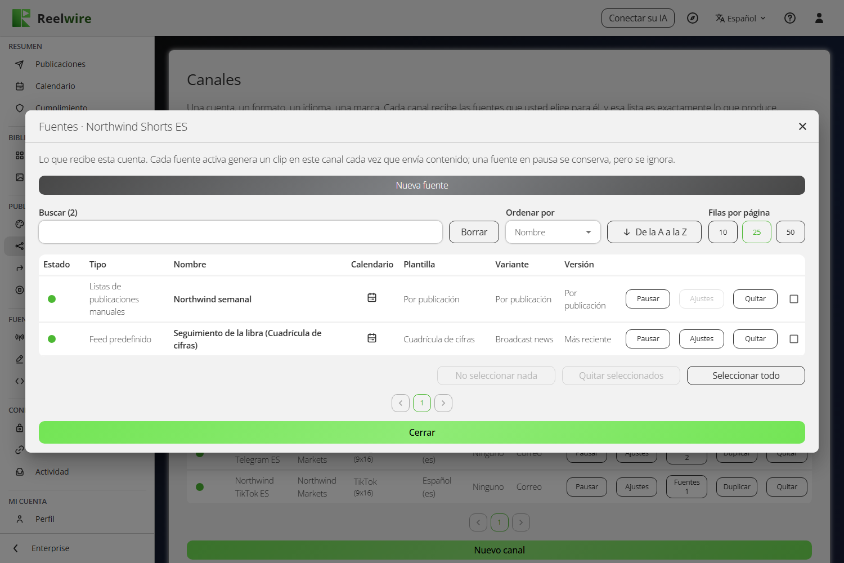Click the green status dot of Northwind semanal
The height and width of the screenshot is (563, 844).
click(x=52, y=299)
